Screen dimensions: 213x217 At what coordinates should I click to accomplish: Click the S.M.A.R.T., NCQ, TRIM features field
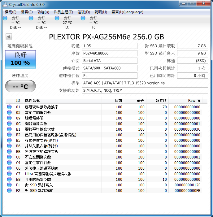[x=145, y=90]
